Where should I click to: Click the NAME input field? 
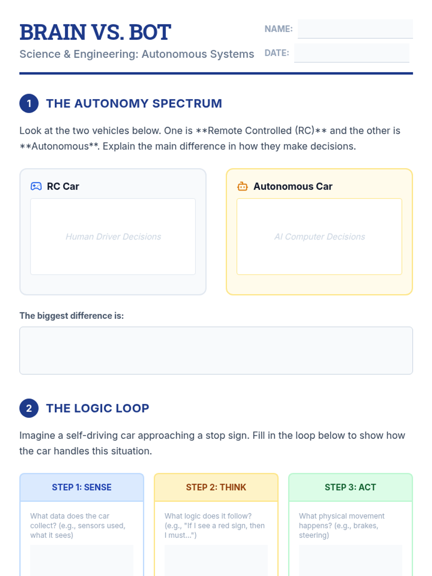(355, 29)
